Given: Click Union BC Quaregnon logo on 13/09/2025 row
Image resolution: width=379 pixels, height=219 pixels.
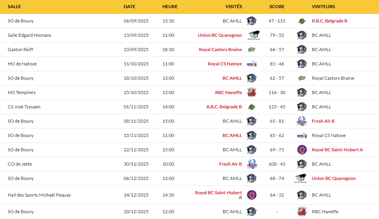Looking at the screenshot, I should point(253,35).
